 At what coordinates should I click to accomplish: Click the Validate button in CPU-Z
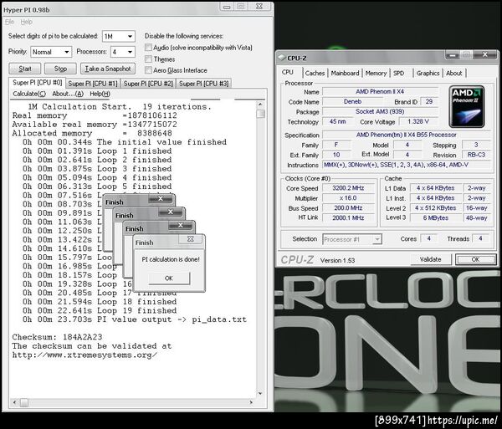pos(431,259)
